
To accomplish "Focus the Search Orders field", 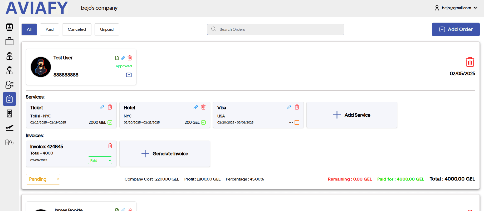I will [x=275, y=29].
